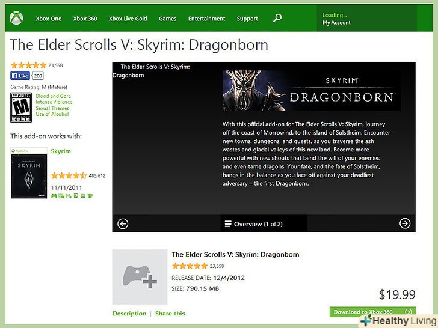Click the Overview list icon

click(228, 224)
